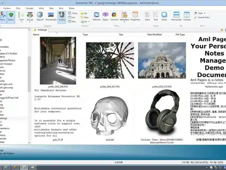The height and width of the screenshot is (170, 226).
Task: Select exif+iptc+xmp folder in tree
Action: (6, 88)
